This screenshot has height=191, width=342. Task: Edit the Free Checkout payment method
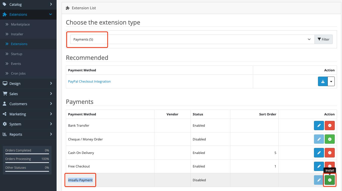319,166
